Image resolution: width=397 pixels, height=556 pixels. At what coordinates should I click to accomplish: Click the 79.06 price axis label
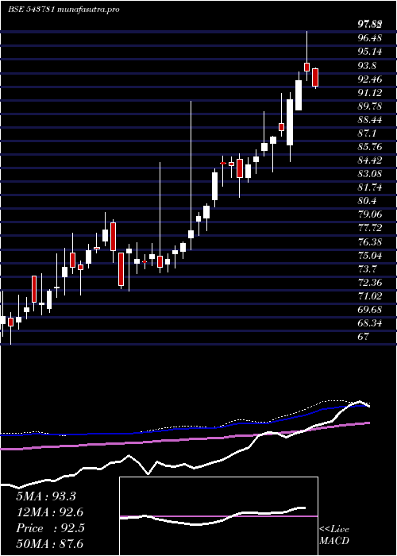click(370, 214)
